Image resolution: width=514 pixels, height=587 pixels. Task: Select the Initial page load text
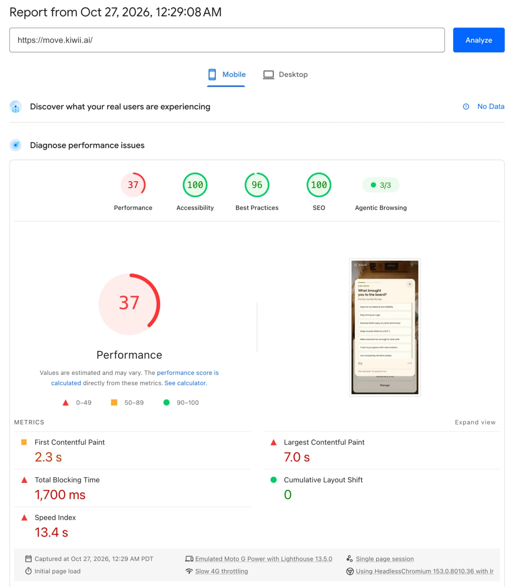tap(57, 571)
